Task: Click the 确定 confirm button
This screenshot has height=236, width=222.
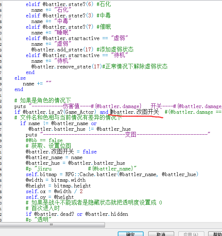Action: point(131,234)
